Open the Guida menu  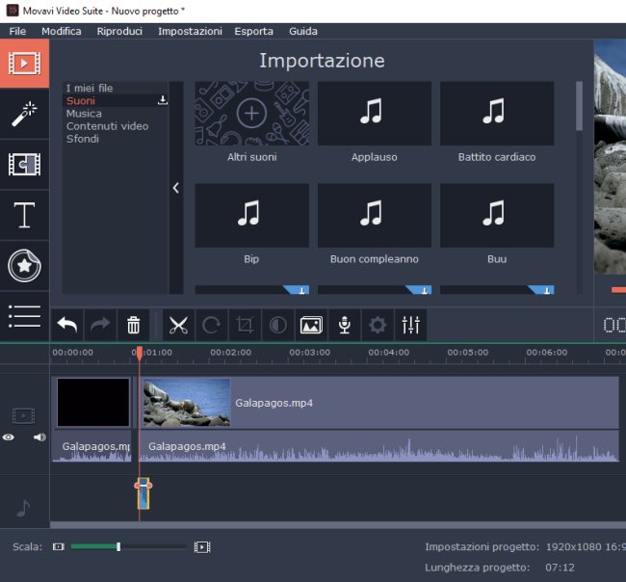[303, 31]
